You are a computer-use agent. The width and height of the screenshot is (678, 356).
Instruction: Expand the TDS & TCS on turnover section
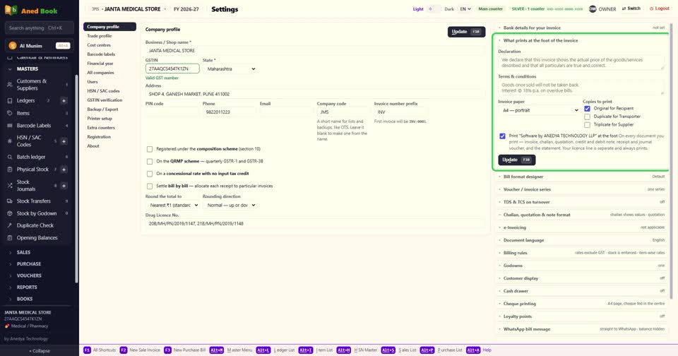(x=581, y=202)
